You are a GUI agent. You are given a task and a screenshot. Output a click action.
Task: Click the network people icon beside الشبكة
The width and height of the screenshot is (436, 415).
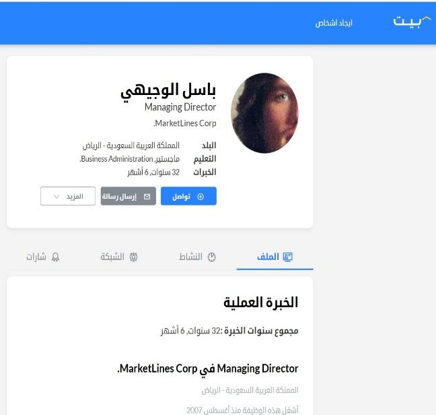(134, 257)
